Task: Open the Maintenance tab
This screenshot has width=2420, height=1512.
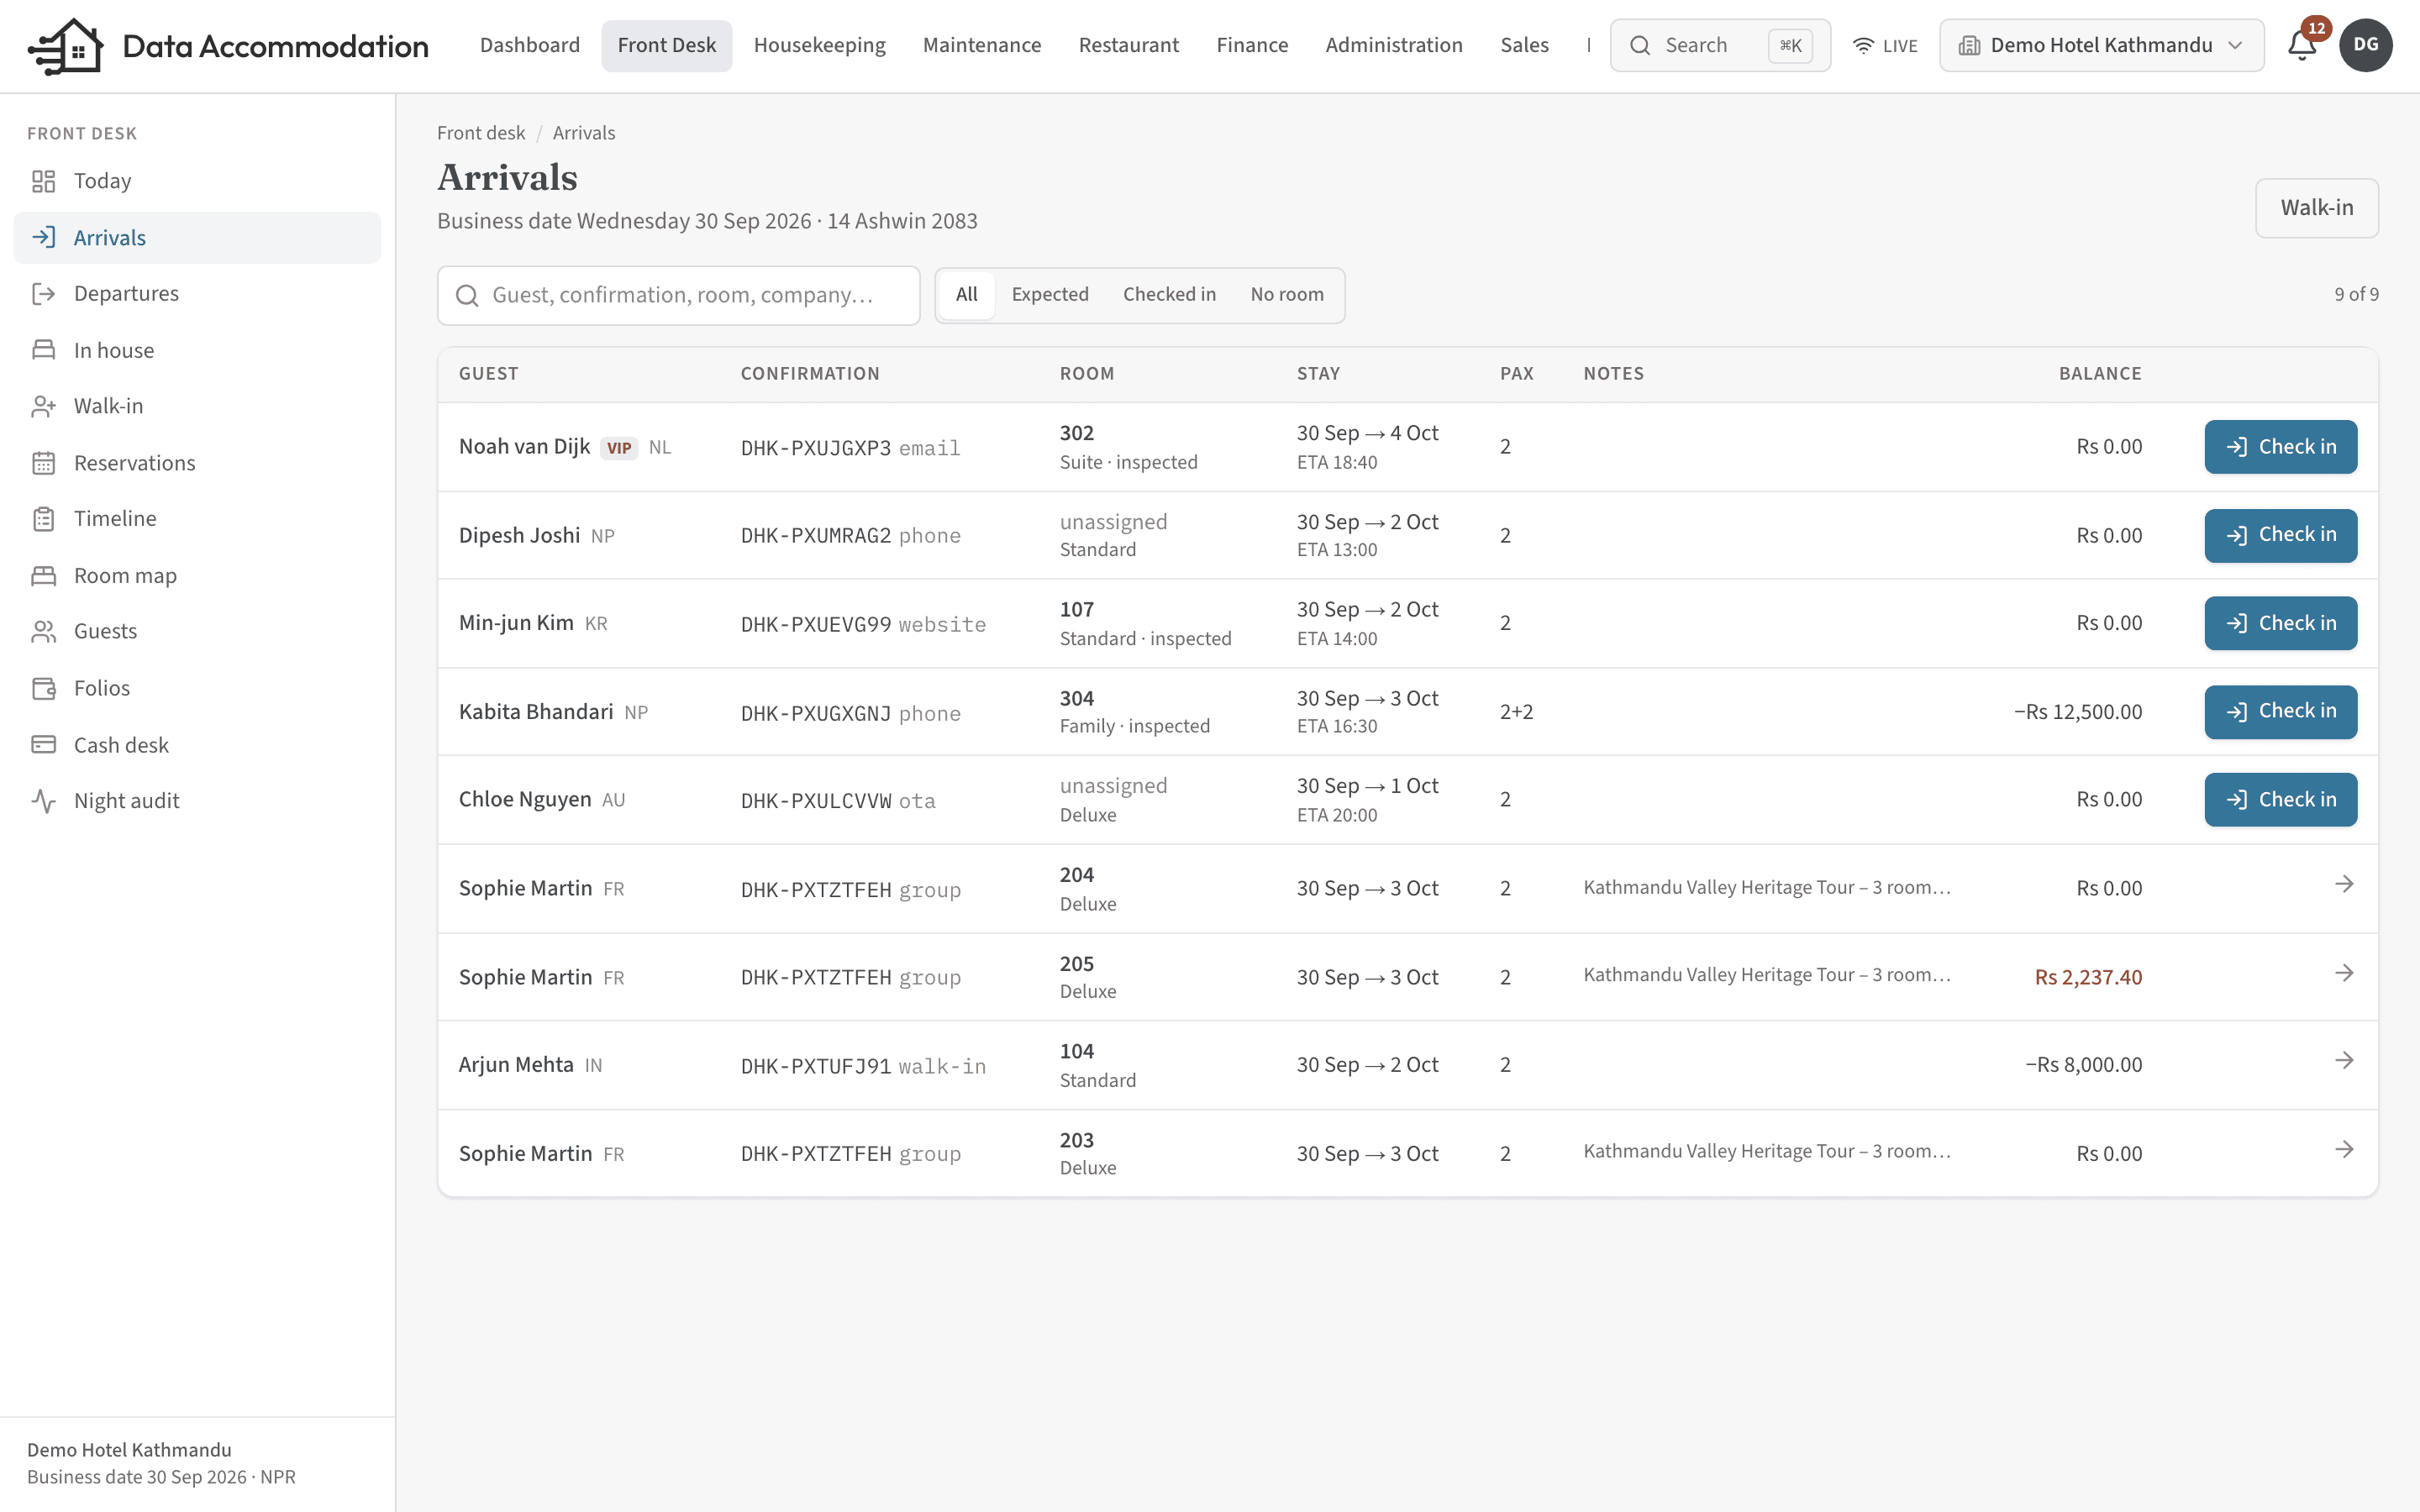Action: pyautogui.click(x=982, y=45)
